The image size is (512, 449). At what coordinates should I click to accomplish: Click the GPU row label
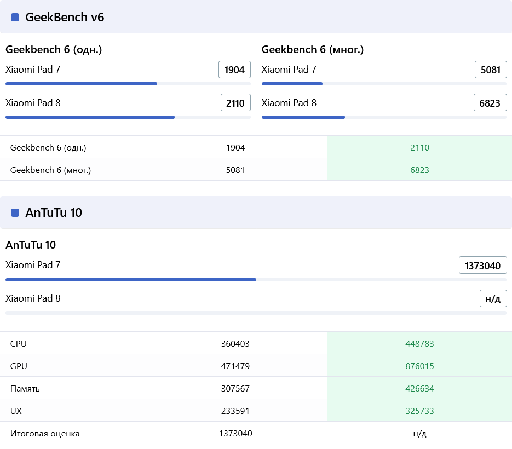(x=19, y=366)
